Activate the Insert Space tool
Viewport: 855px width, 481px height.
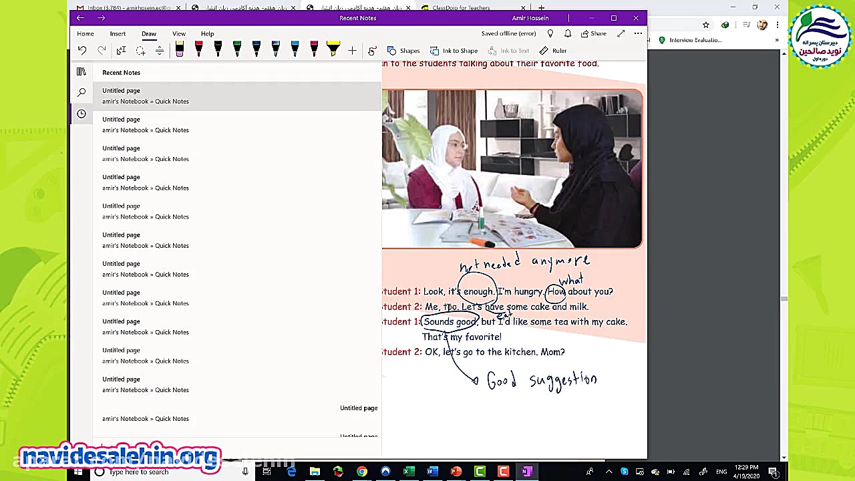click(160, 51)
